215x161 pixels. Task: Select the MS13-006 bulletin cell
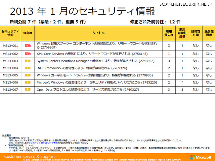tap(10, 83)
